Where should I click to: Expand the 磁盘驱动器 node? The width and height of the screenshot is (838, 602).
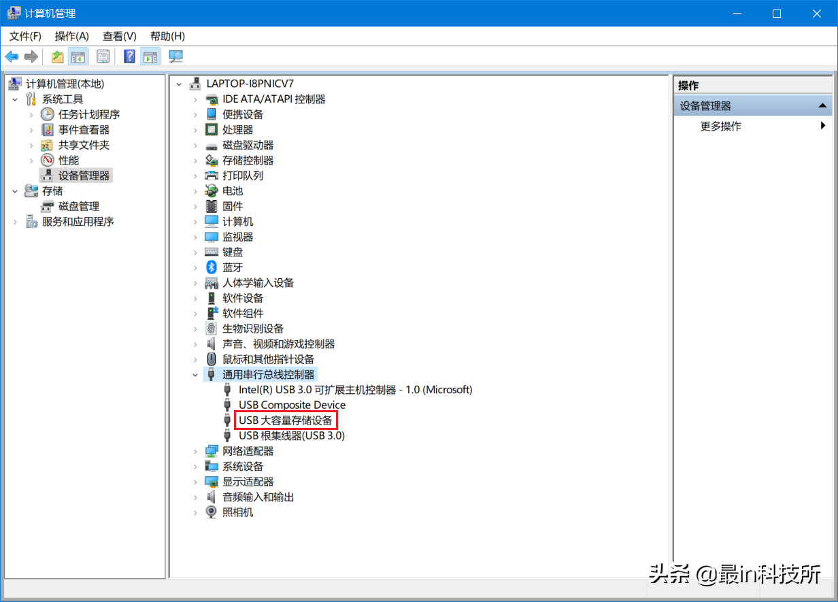click(195, 145)
